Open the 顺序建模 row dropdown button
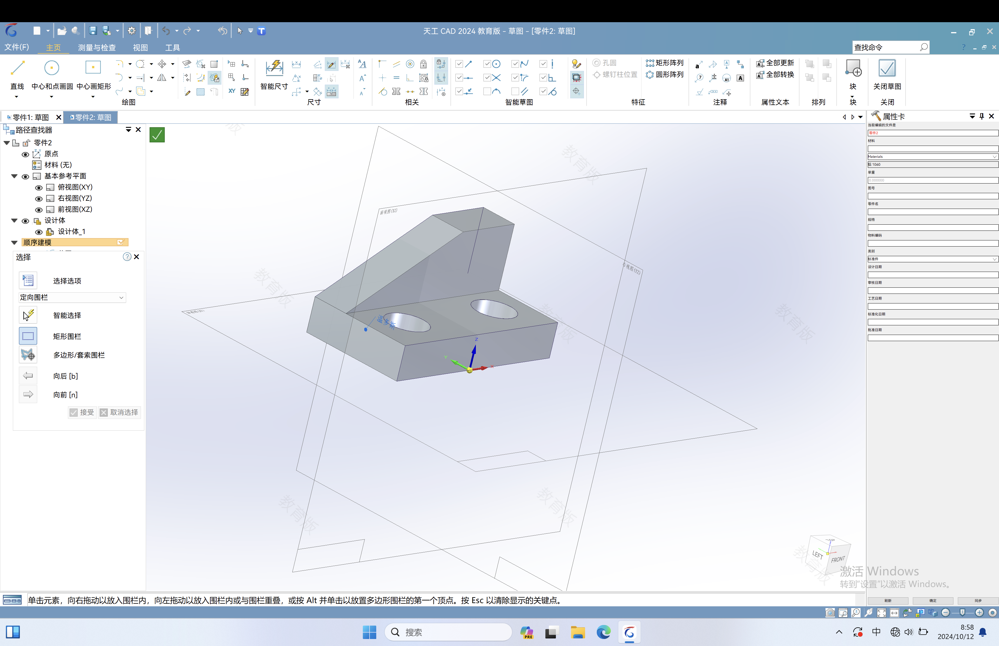Screen dimensions: 999x646 (120, 242)
